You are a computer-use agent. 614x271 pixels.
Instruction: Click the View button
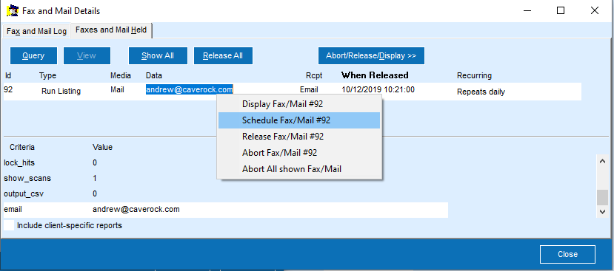(x=87, y=55)
